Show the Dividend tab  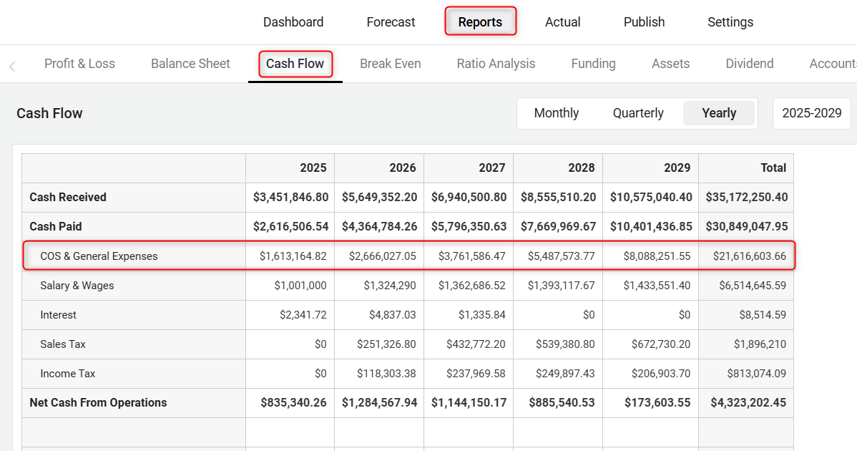[749, 64]
